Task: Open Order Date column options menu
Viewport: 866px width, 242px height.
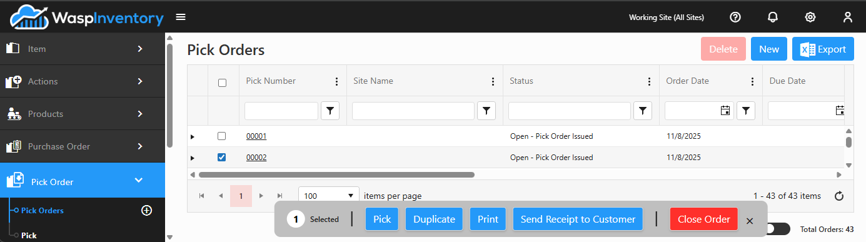Action: coord(752,81)
